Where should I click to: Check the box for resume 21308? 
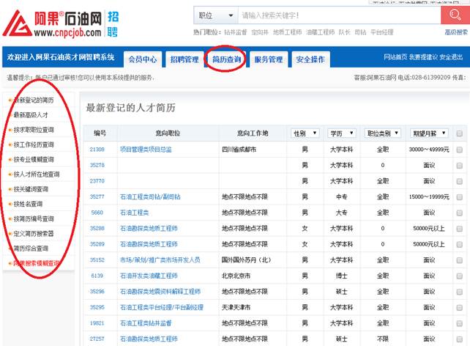[x=459, y=150]
